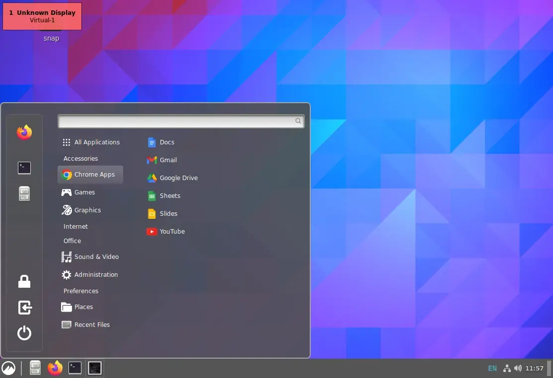Open the Places category
553x378 pixels.
pos(90,307)
